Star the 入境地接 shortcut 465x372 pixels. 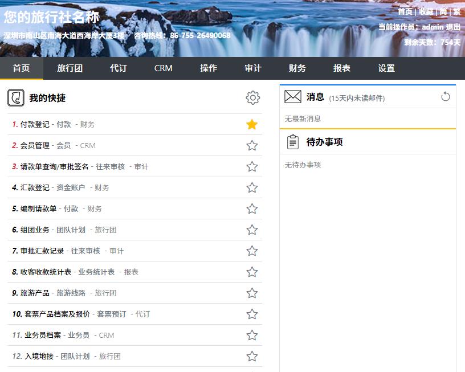click(252, 356)
